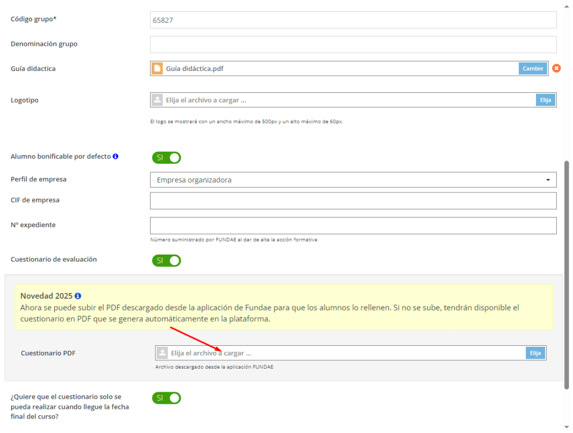Click the orange PDF file icon for Guía didáctica

(x=158, y=68)
